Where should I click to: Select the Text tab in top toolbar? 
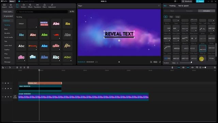[x=17, y=6]
